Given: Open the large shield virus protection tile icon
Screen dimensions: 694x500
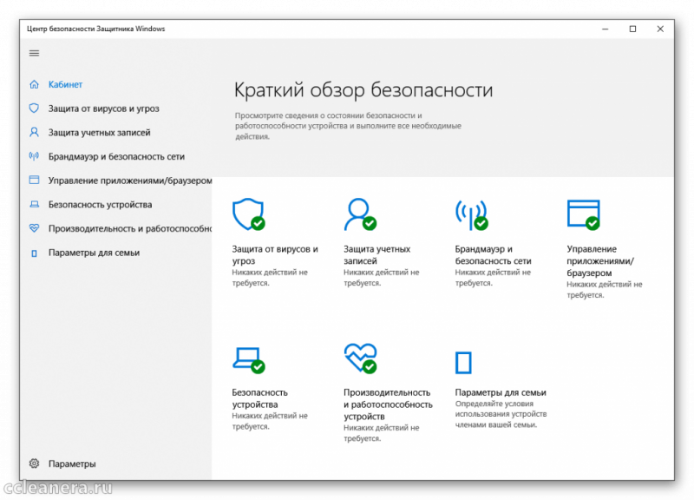Looking at the screenshot, I should (x=249, y=214).
